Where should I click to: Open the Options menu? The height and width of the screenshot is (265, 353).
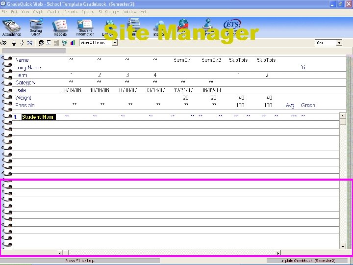coord(88,12)
